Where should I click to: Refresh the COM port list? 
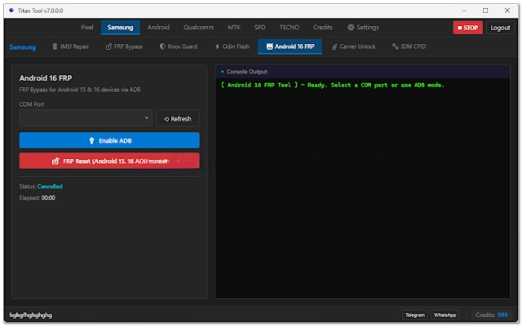click(x=177, y=119)
